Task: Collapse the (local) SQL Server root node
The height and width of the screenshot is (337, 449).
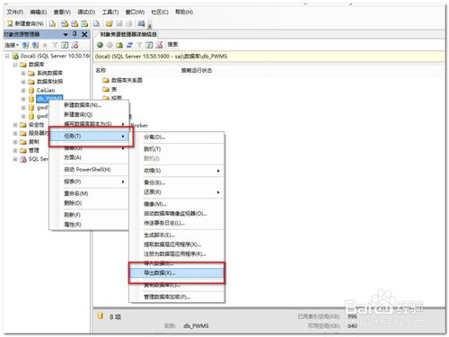Action: click(7, 56)
